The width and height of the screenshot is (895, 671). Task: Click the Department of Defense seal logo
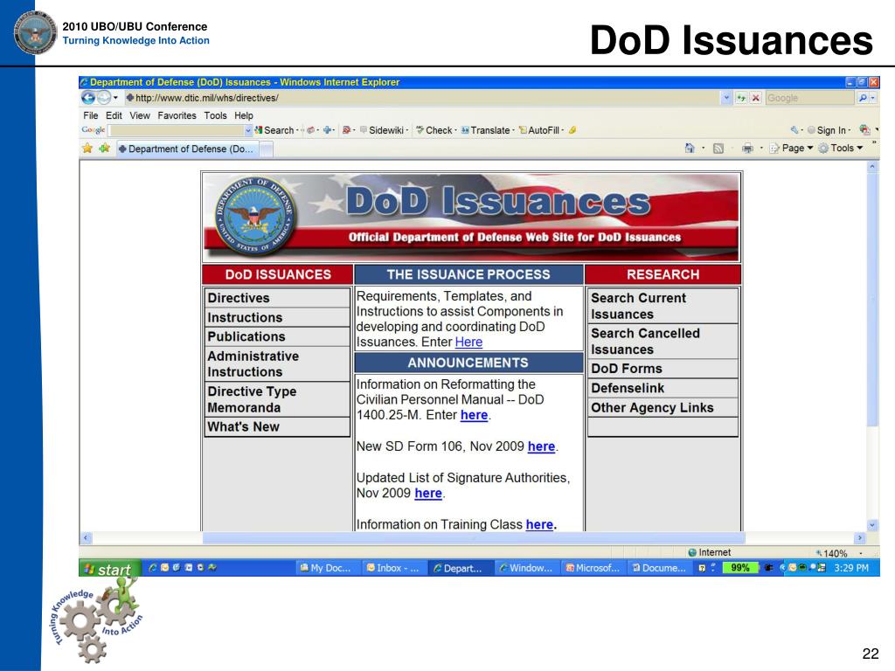254,216
